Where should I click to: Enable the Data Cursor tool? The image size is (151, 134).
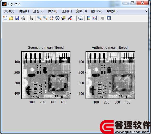click(63, 18)
